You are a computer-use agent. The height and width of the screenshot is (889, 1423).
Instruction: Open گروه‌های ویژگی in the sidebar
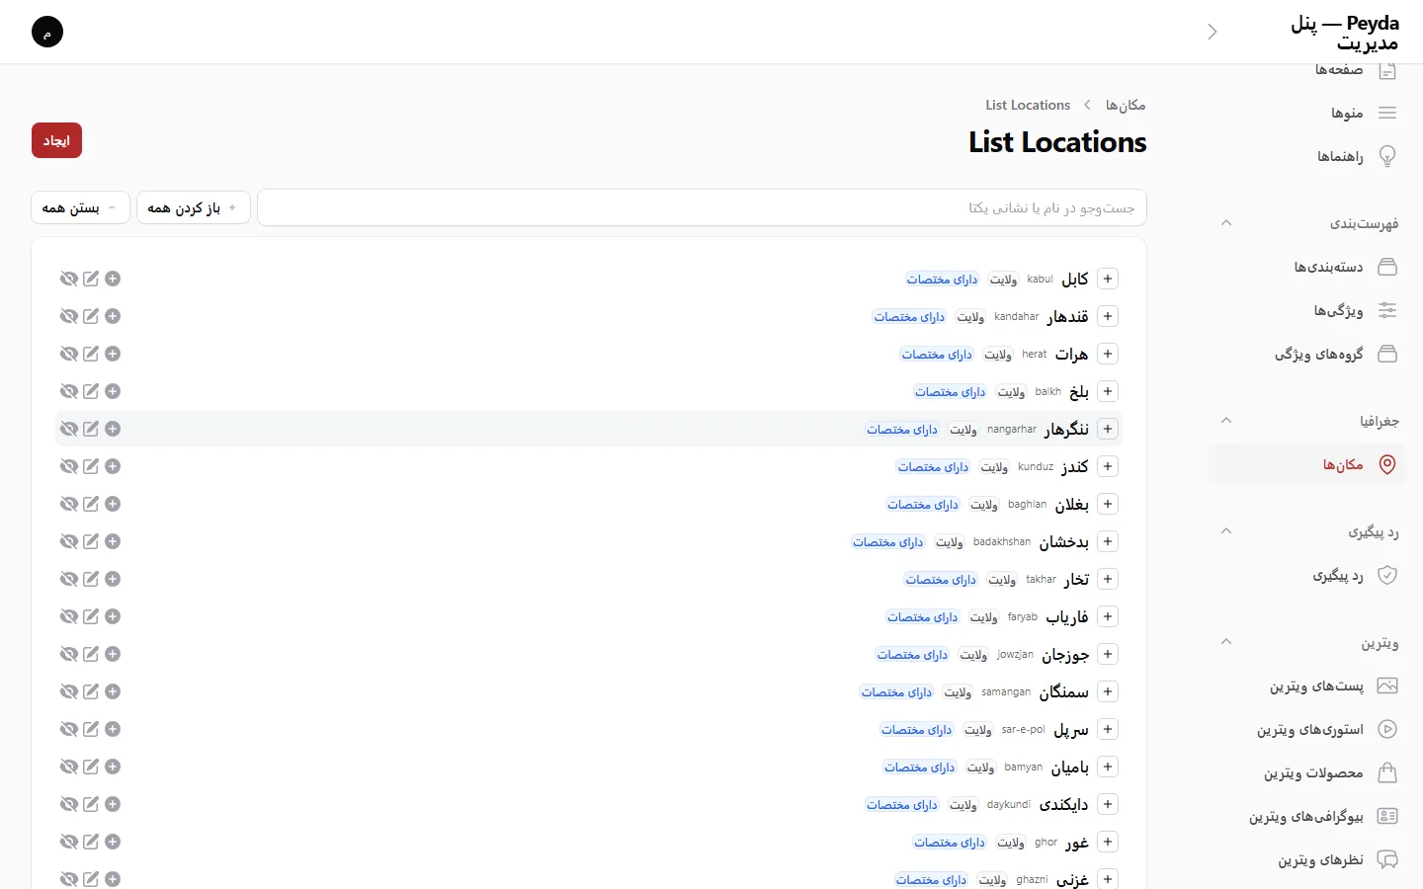[1307, 354]
